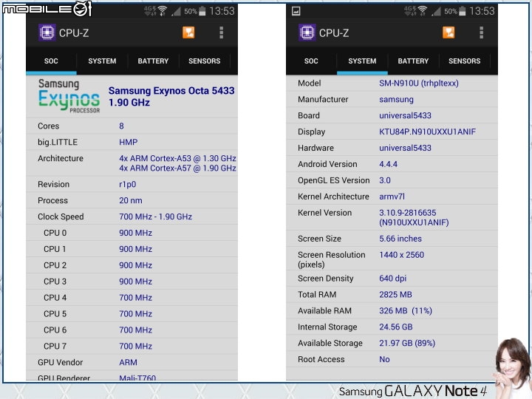
Task: Tap the CPU 0 row label
Action: coord(55,233)
